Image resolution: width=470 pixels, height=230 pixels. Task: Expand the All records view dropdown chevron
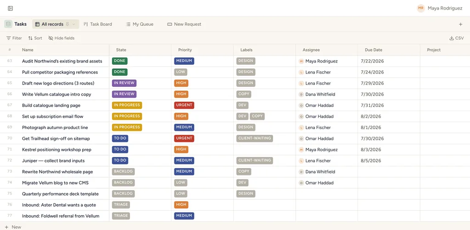(x=74, y=24)
